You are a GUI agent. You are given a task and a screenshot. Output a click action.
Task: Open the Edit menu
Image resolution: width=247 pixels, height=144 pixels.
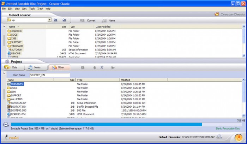point(10,9)
